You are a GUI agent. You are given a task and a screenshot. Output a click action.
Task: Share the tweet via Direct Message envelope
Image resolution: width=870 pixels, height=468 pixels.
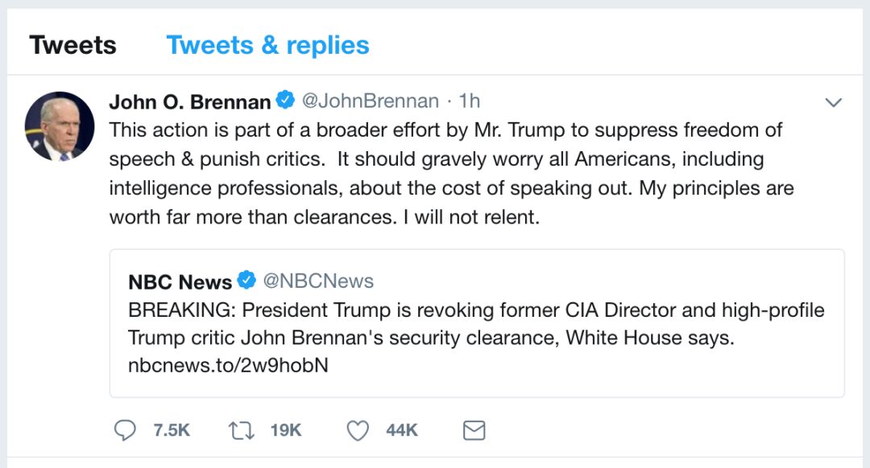pyautogui.click(x=474, y=430)
